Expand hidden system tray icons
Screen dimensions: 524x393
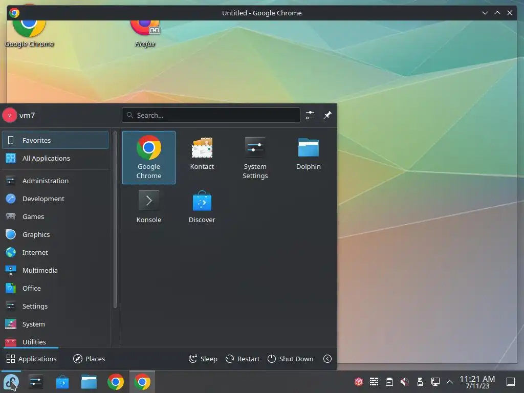pyautogui.click(x=450, y=382)
